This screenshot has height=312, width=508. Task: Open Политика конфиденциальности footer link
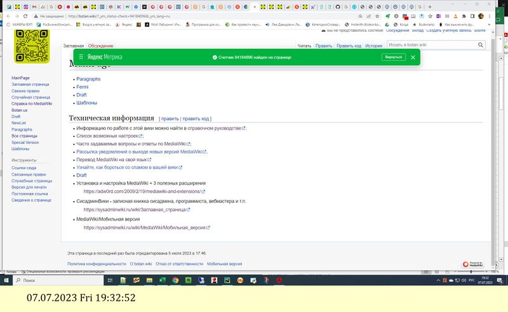[x=97, y=264]
